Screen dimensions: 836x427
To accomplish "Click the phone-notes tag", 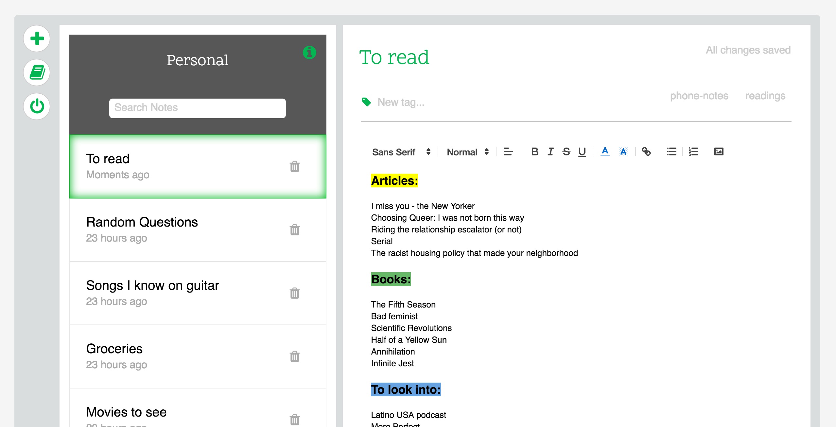I will [699, 96].
